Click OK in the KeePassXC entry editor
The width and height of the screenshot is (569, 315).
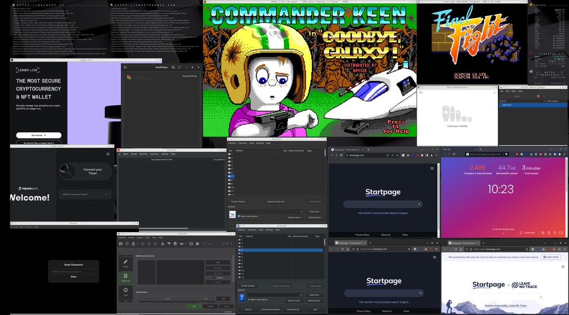(x=194, y=306)
